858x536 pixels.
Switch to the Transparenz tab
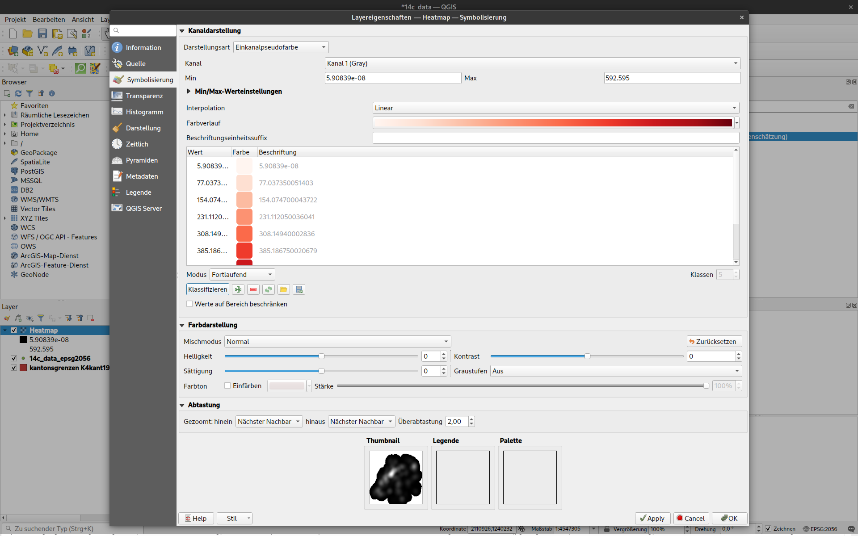click(144, 96)
